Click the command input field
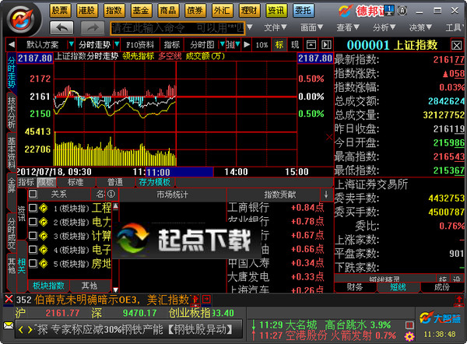467x344 pixels. (177, 28)
